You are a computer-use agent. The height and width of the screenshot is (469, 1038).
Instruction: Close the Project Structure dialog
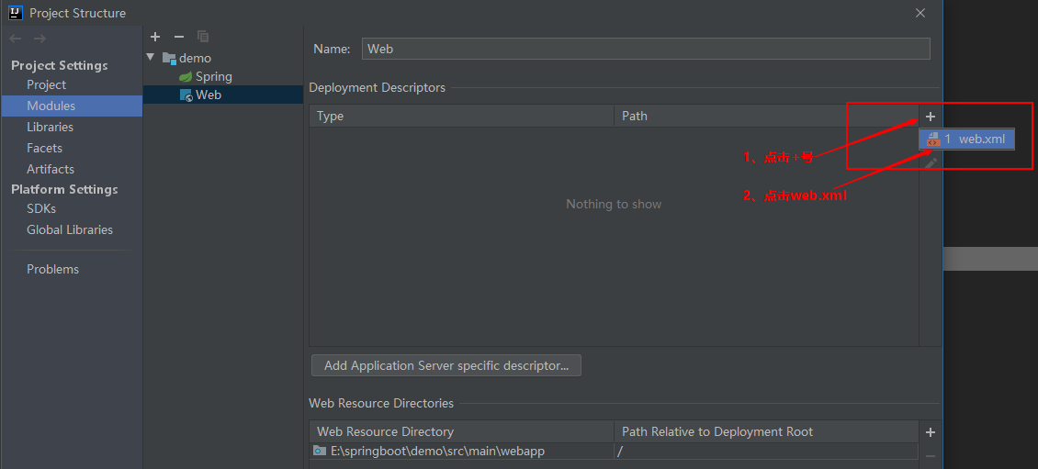[920, 13]
